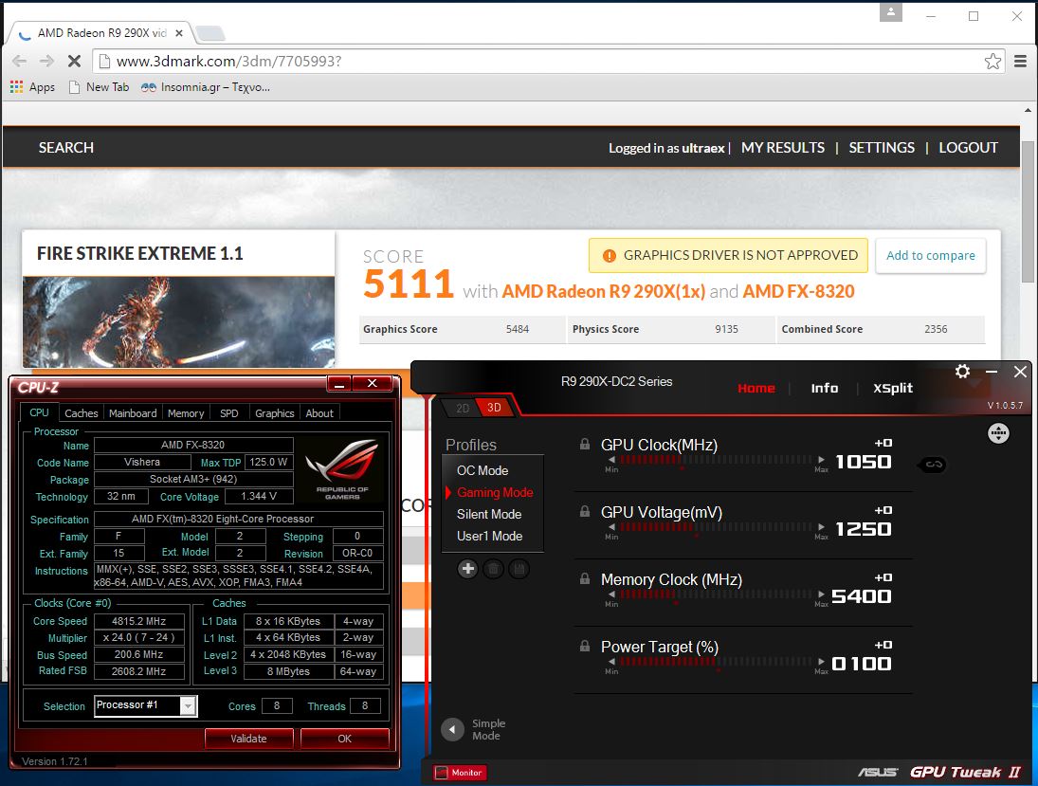Click the browser forward arrow
This screenshot has width=1038, height=786.
click(46, 62)
